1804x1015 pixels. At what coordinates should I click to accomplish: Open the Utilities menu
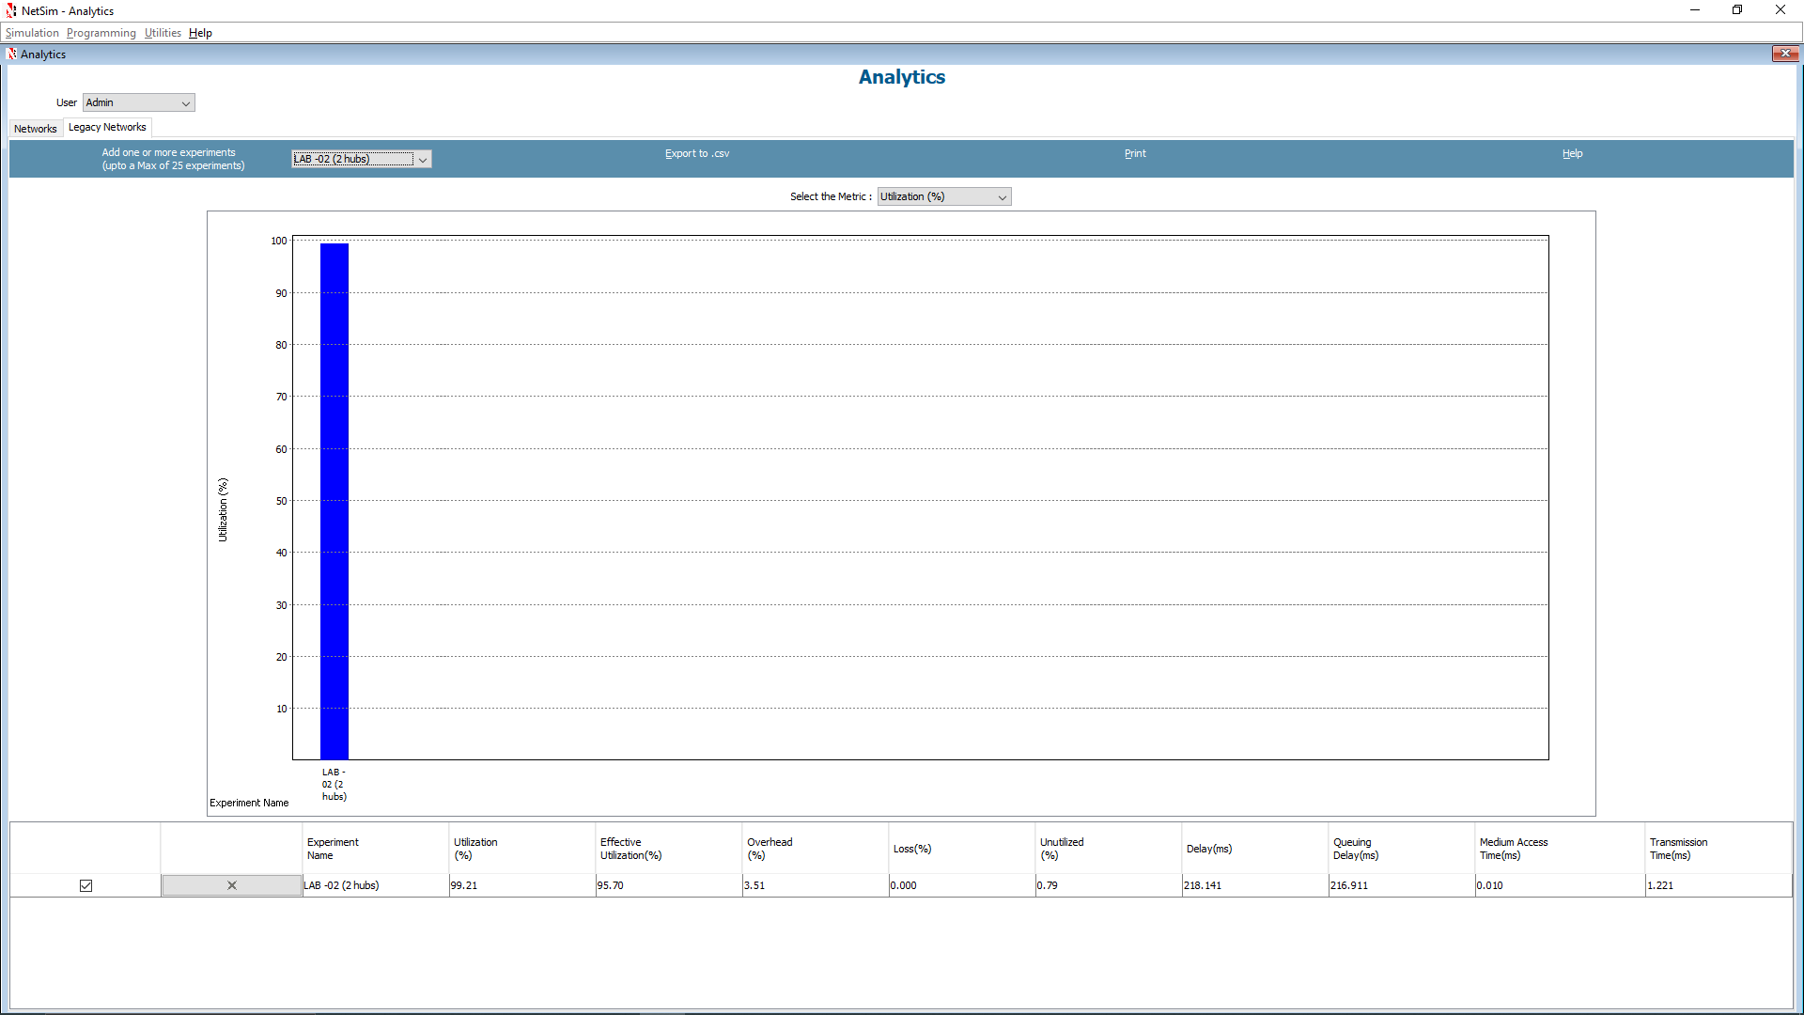[163, 33]
